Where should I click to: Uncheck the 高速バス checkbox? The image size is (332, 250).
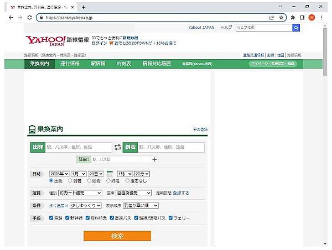[x=112, y=217]
